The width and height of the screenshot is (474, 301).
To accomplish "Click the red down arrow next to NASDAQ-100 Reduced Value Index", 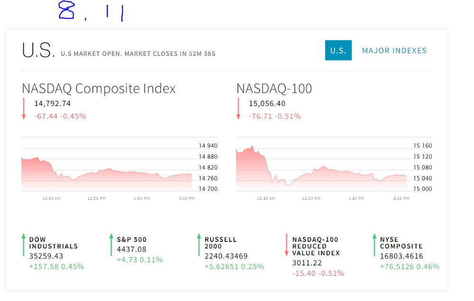I will [x=287, y=245].
